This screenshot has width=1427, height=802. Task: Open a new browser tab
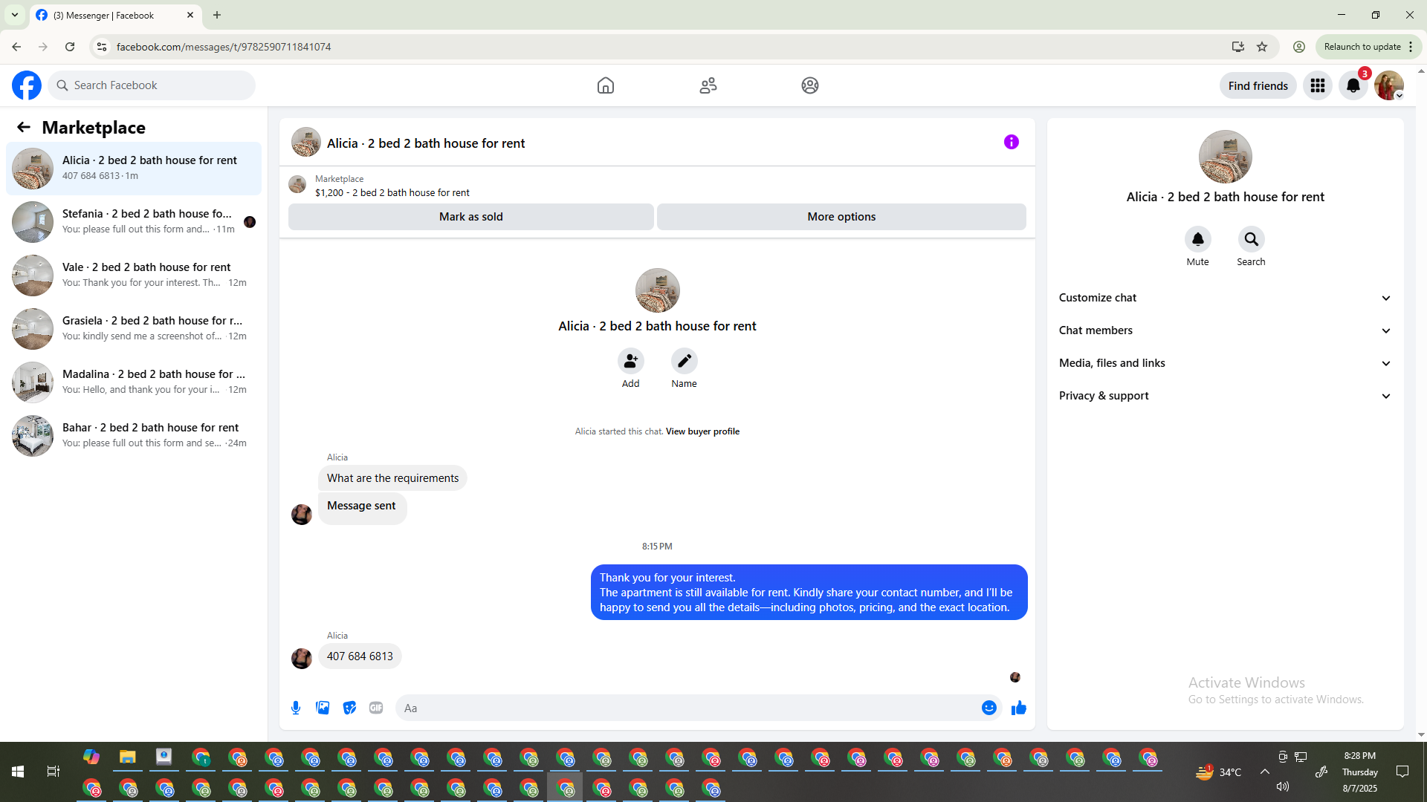(x=217, y=15)
